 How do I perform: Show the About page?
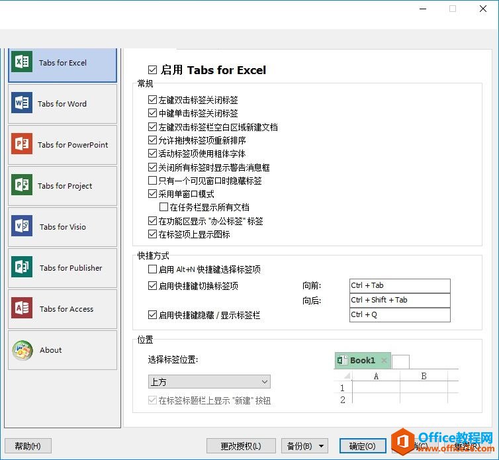pyautogui.click(x=62, y=350)
